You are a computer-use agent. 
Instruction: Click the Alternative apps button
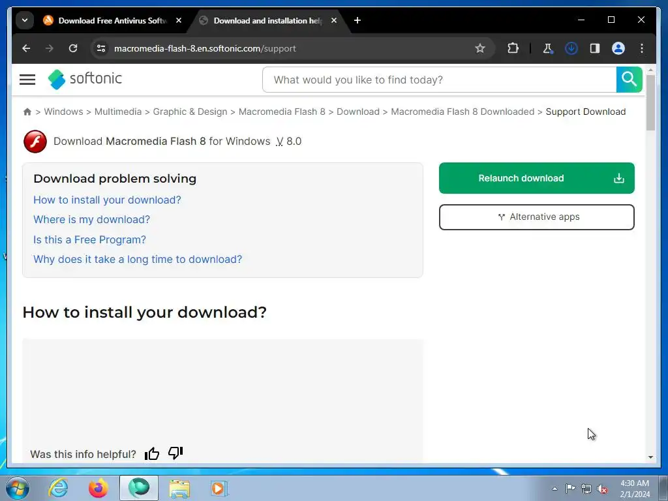(x=536, y=217)
